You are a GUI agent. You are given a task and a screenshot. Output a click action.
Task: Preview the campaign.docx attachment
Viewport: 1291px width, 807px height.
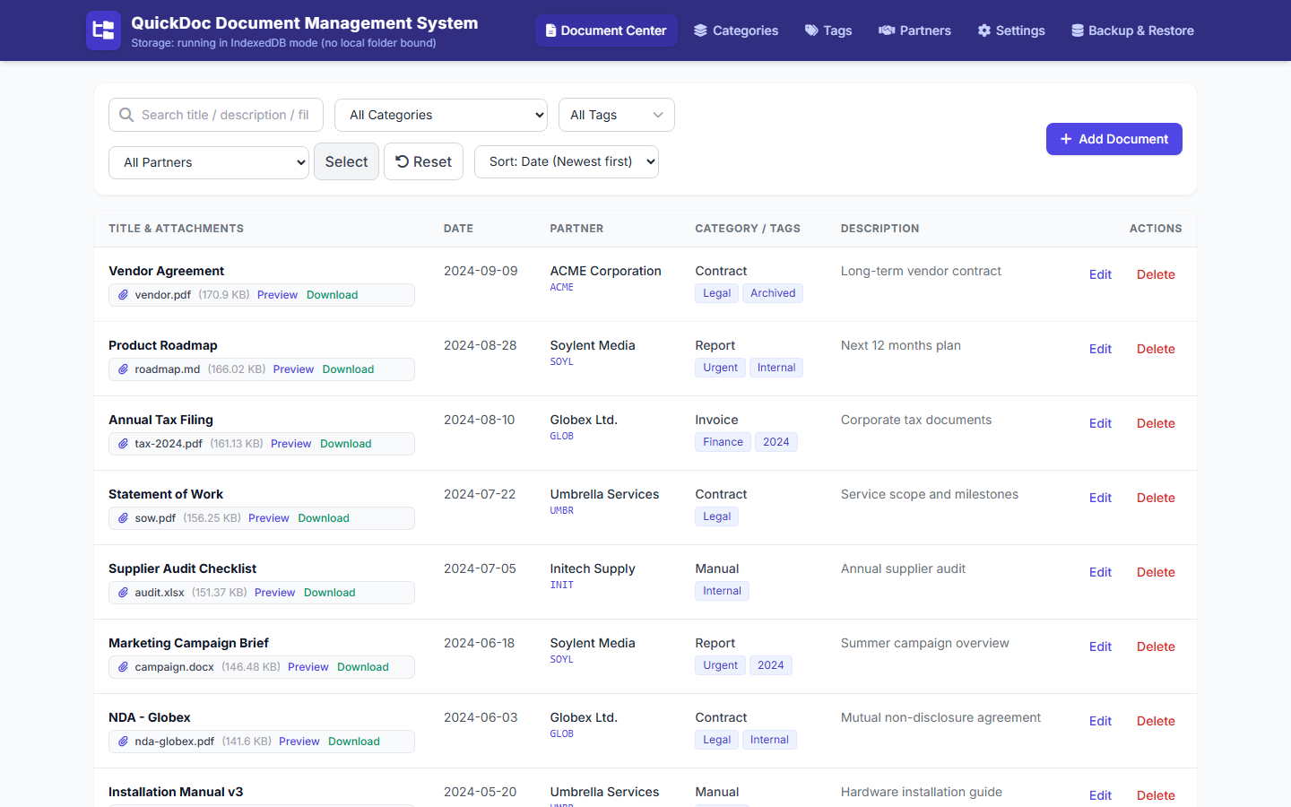pos(308,667)
